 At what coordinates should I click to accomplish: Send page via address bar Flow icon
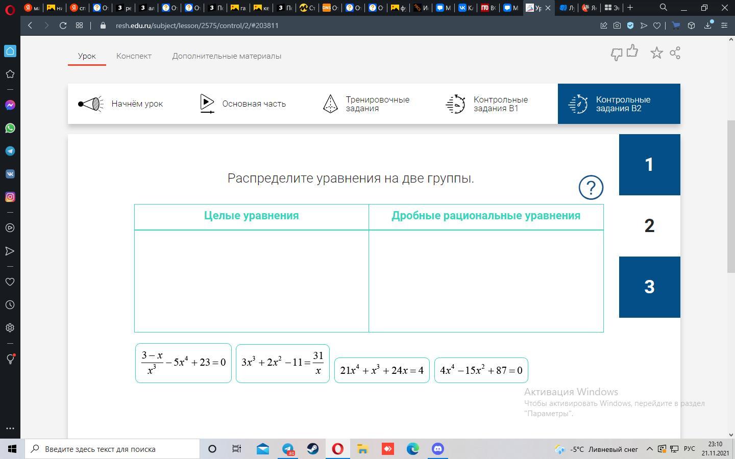pos(644,25)
